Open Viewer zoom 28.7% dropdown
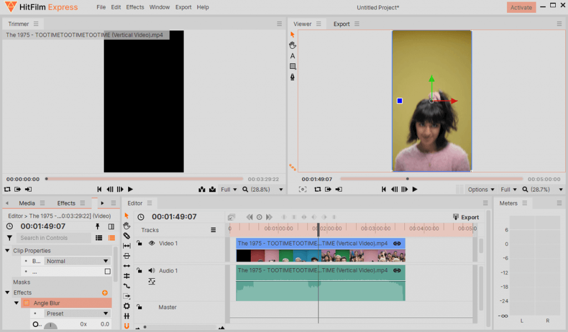The image size is (568, 332). [x=542, y=189]
